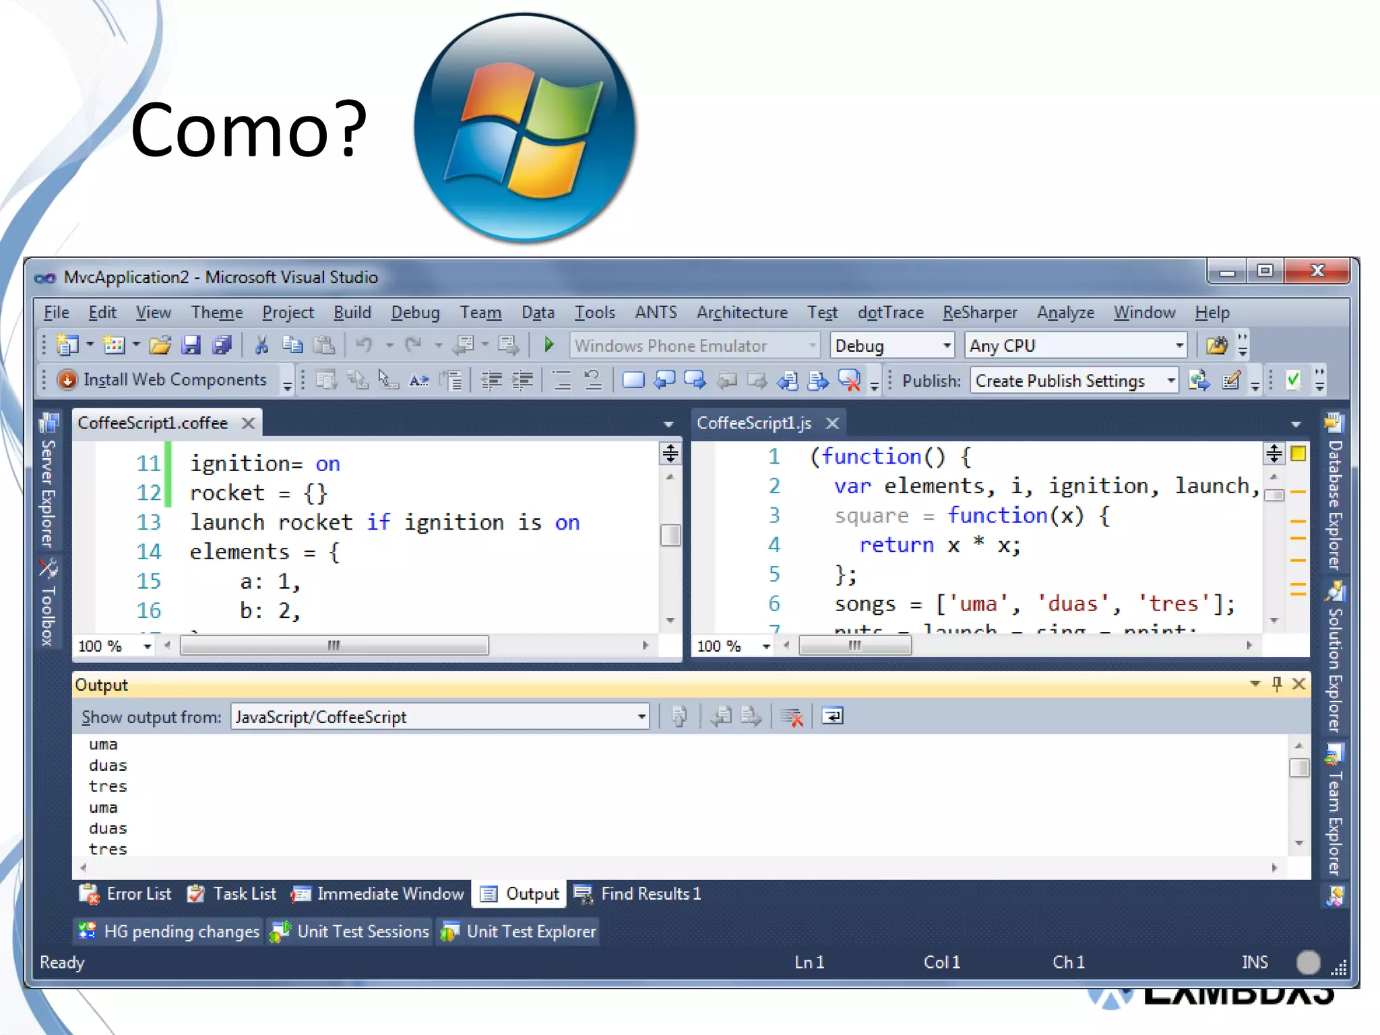Toggle word wrap in the Output panel

(x=833, y=716)
